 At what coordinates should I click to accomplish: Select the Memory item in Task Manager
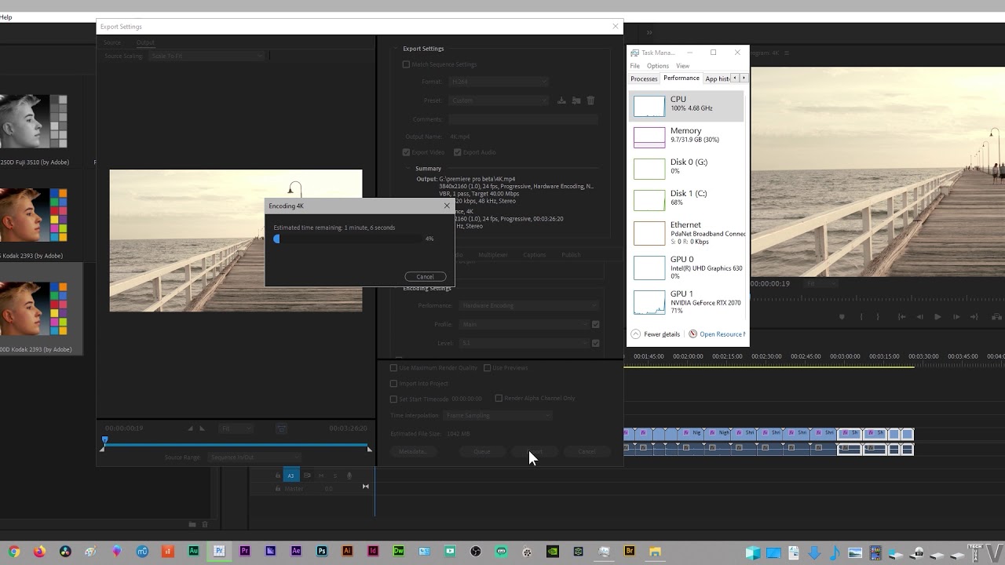point(688,137)
